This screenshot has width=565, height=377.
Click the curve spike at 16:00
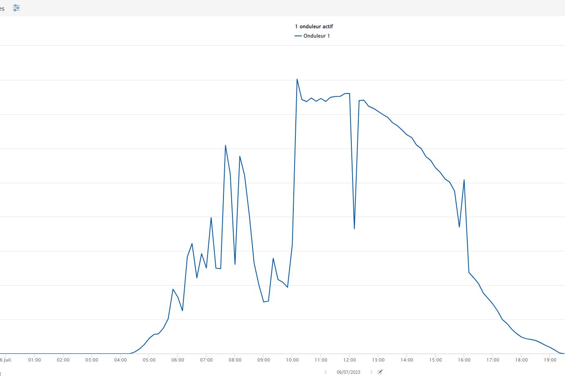coord(464,180)
